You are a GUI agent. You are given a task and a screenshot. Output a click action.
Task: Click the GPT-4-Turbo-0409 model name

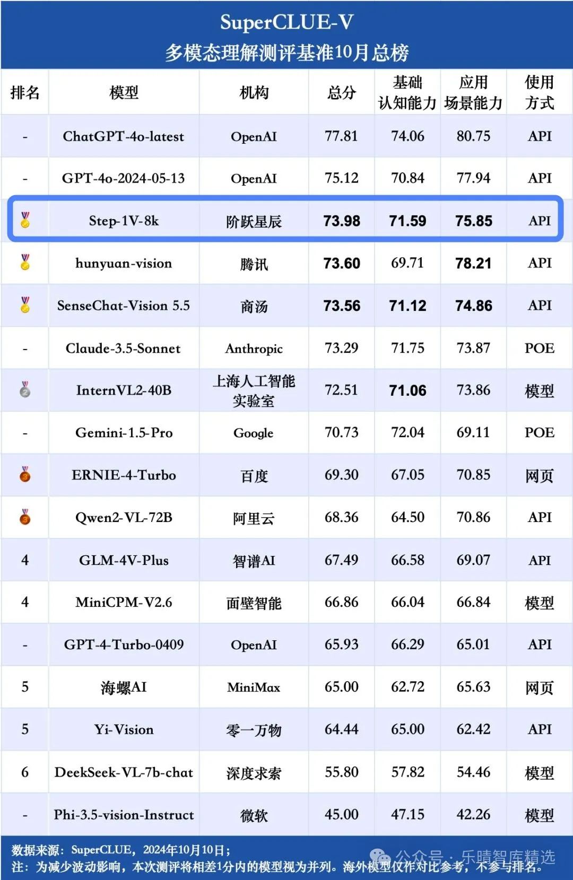click(124, 644)
